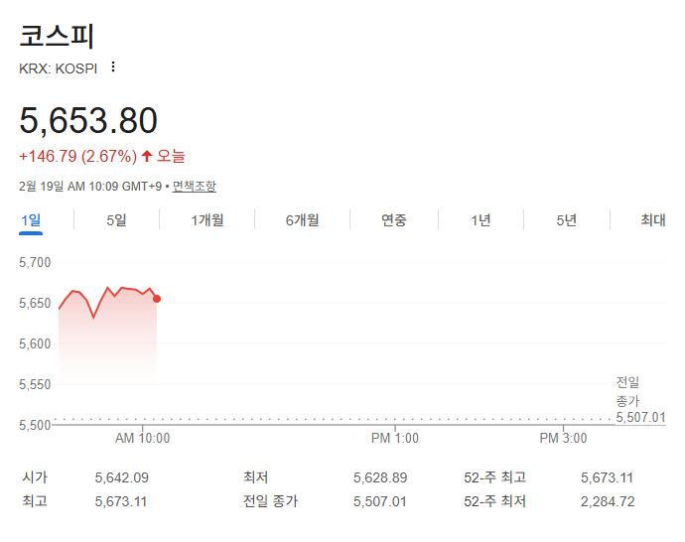Screen dimensions: 685x542
Task: Open the three-dot more options menu
Action: point(113,68)
